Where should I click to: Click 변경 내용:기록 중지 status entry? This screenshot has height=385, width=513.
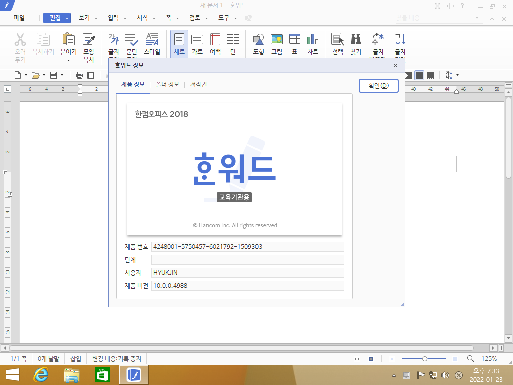coord(116,359)
